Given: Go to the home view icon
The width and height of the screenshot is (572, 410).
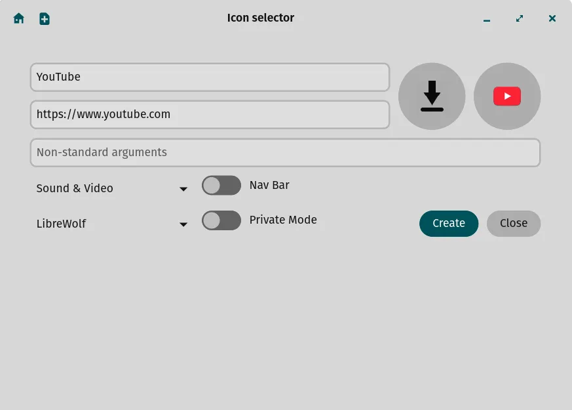Looking at the screenshot, I should (x=18, y=18).
